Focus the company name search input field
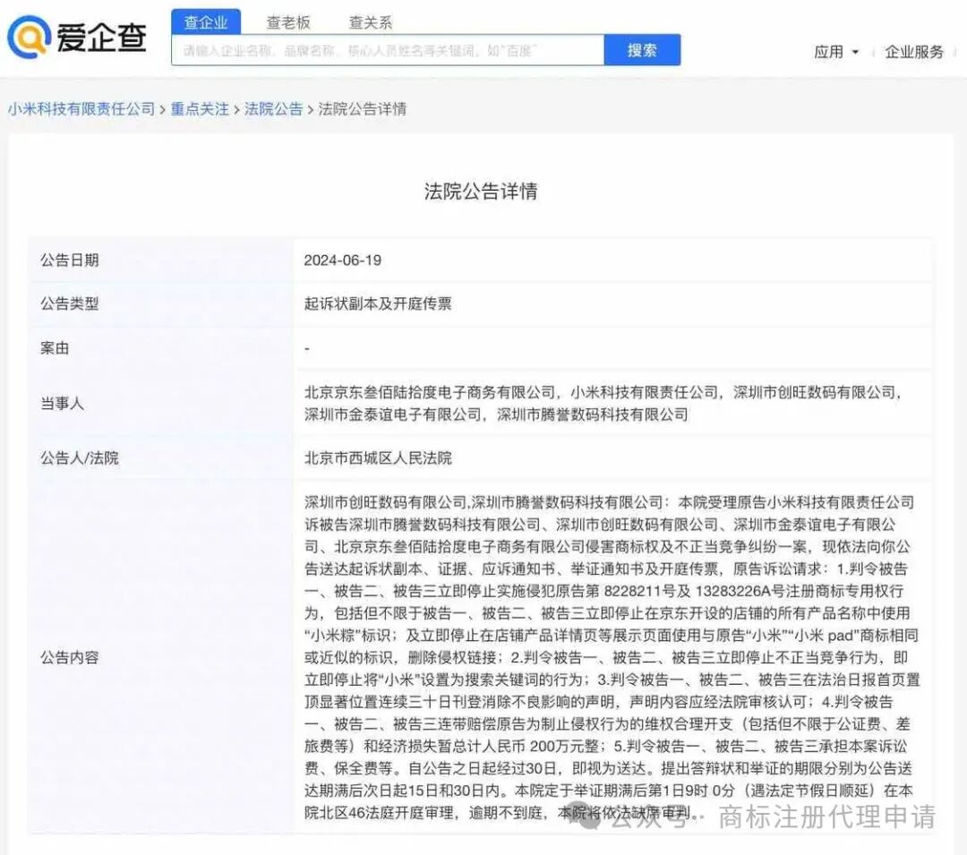Viewport: 967px width, 855px height. click(x=388, y=50)
